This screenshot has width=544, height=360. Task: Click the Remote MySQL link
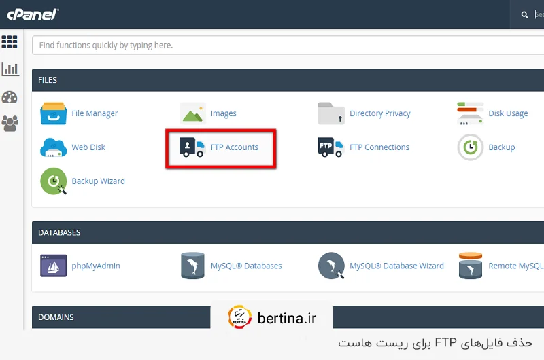pyautogui.click(x=516, y=266)
